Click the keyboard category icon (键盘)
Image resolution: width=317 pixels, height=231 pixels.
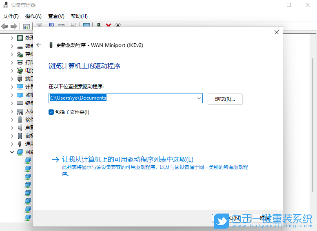pos(20,103)
